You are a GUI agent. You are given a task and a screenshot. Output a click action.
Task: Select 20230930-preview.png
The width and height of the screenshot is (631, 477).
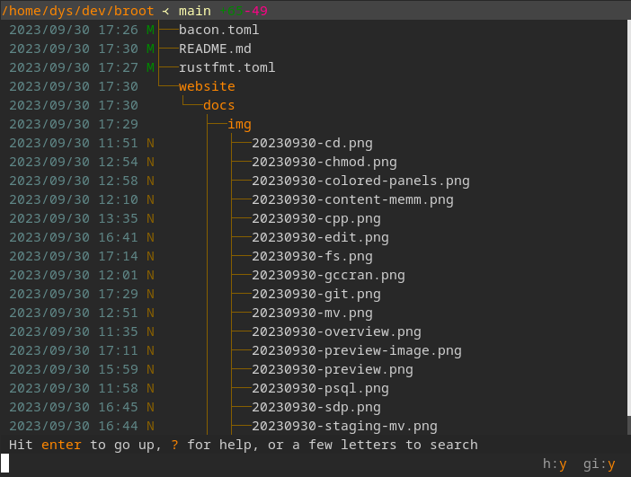coord(333,370)
